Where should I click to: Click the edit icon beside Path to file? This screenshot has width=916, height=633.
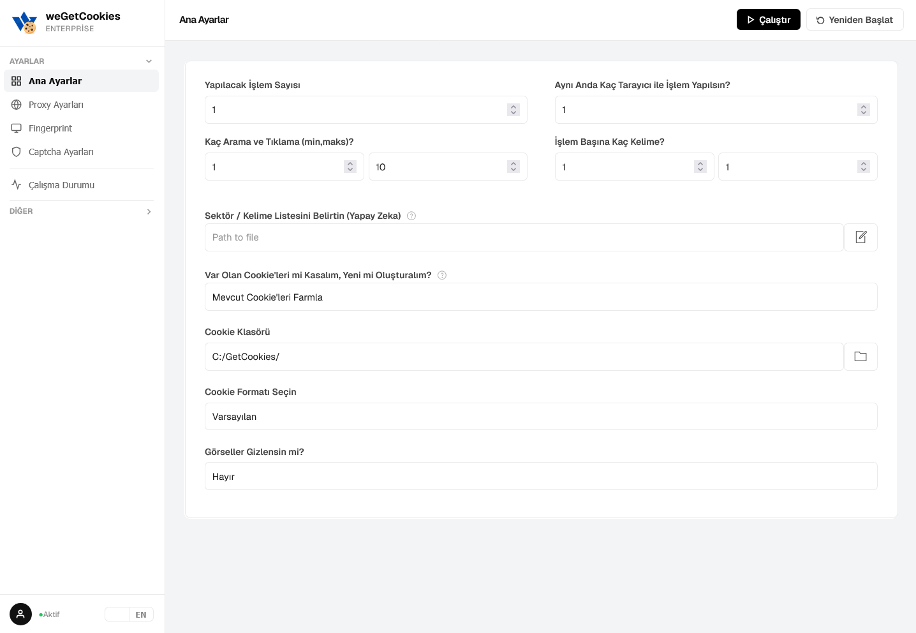click(x=861, y=237)
